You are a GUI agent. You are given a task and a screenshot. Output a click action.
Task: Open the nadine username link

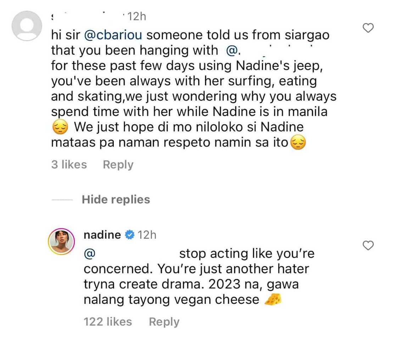[x=101, y=235]
